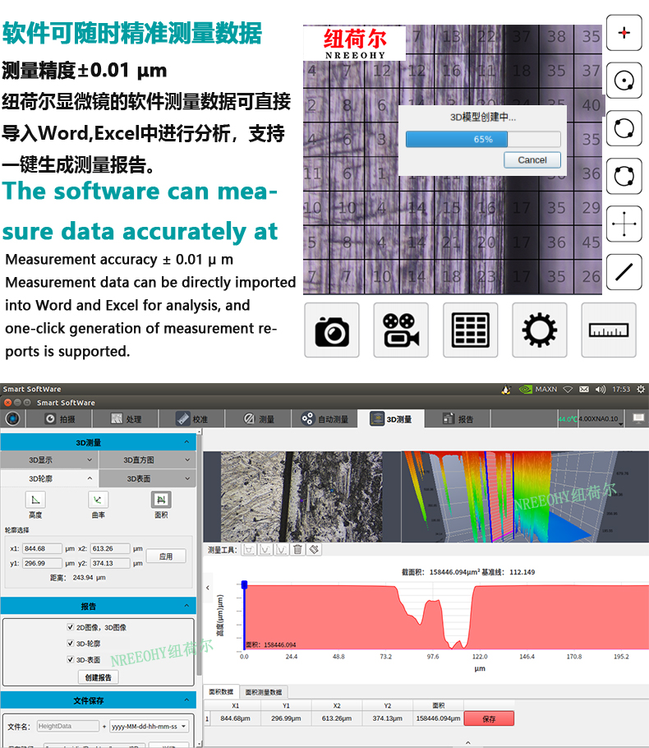649x748 pixels.
Task: Click the 158446.094μm area table cell
Action: [438, 718]
